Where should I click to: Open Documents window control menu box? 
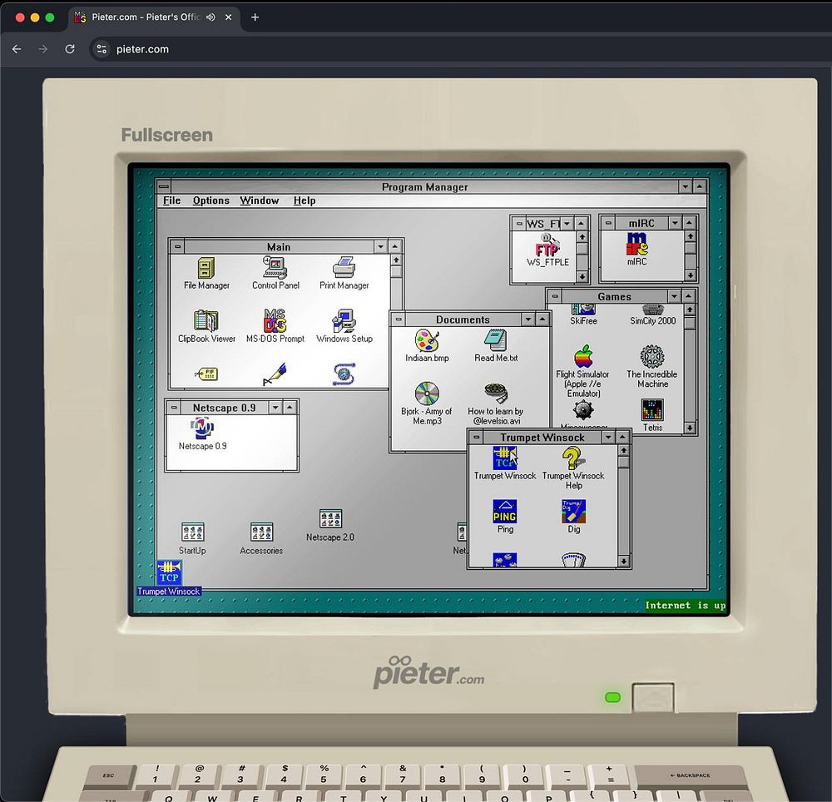[x=399, y=319]
